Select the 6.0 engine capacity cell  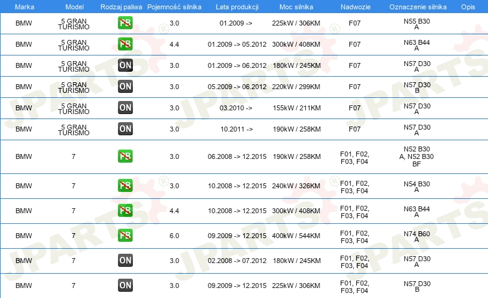[174, 236]
